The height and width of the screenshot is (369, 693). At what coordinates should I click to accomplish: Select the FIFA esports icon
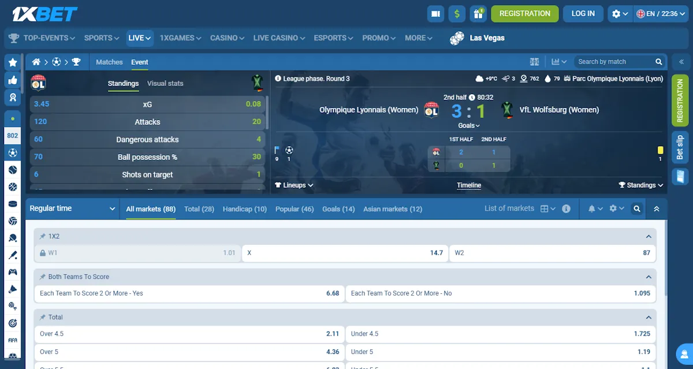(12, 340)
